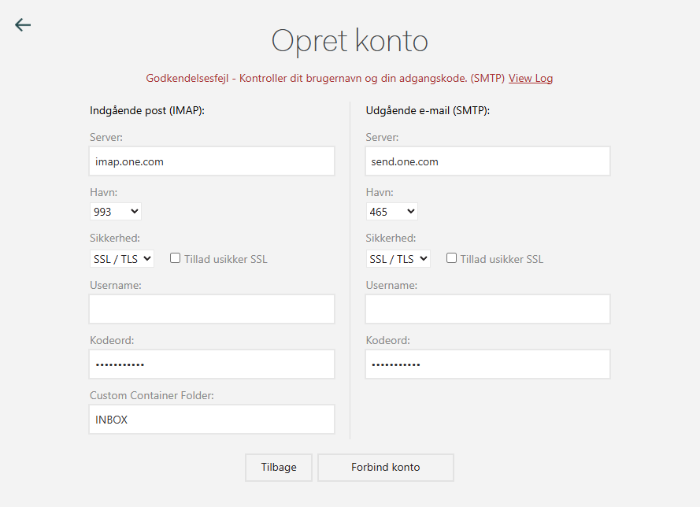Screen dimensions: 700x507
Task: Click the IMAP server field with imap.one.com
Action: [212, 161]
